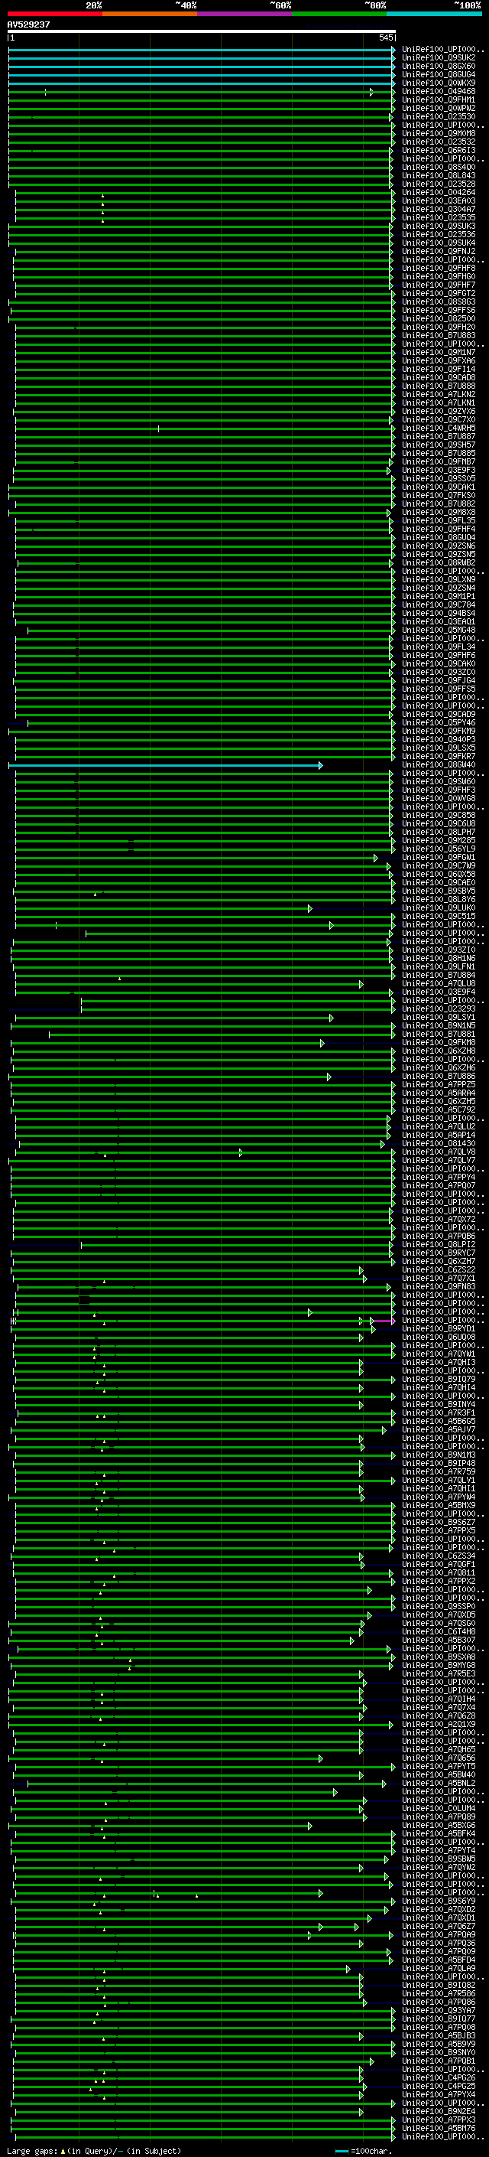The height and width of the screenshot is (2157, 489).
Task: Select hit label UniRef100_A7LKN2
Action: click(439, 394)
